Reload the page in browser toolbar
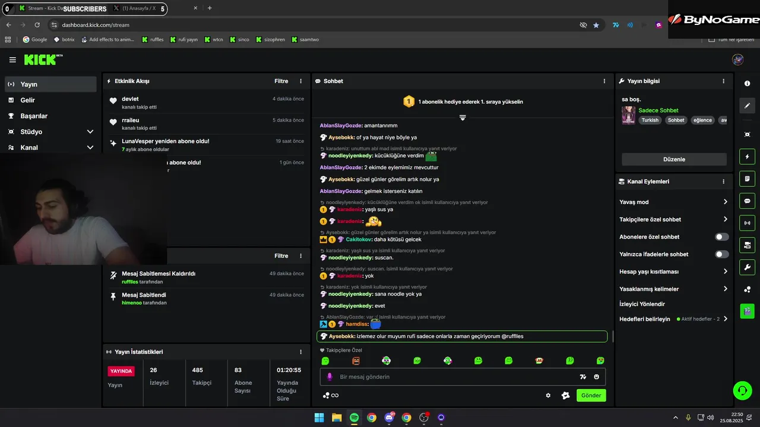Screen dimensions: 760x427 point(37,25)
